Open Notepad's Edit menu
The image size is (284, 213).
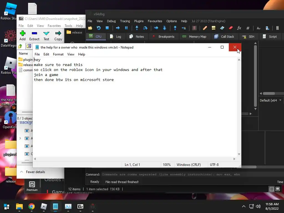pyautogui.click(x=46, y=54)
